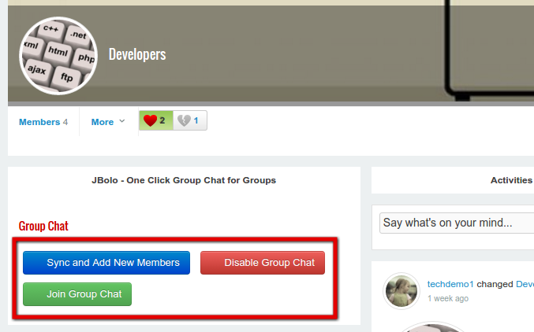534x332 pixels.
Task: Click the "1 week ago" timestamp
Action: [x=447, y=299]
